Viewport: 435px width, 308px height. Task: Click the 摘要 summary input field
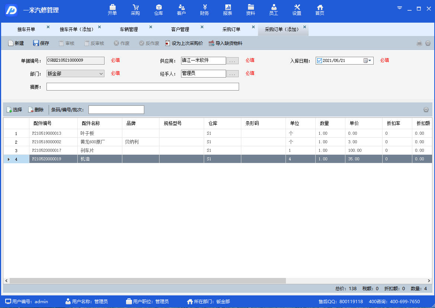click(142, 87)
